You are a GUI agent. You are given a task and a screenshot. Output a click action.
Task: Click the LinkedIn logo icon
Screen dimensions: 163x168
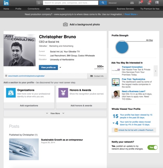tap(6, 3)
